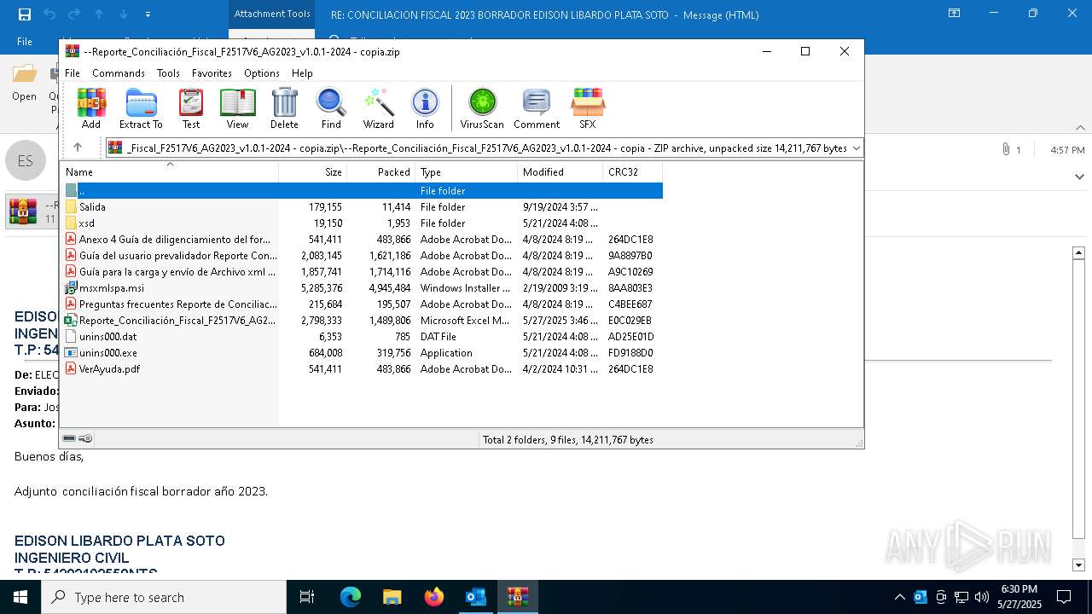Go up one folder level arrow
The image size is (1092, 614).
point(78,148)
